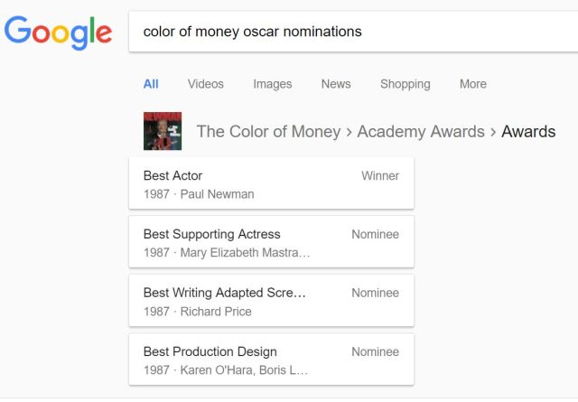Viewport: 578px width, 402px height.
Task: Expand the More search options menu
Action: [x=472, y=84]
